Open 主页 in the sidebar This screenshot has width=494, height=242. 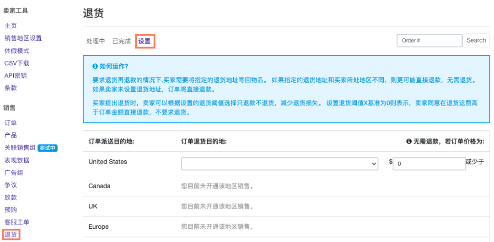[x=11, y=26]
